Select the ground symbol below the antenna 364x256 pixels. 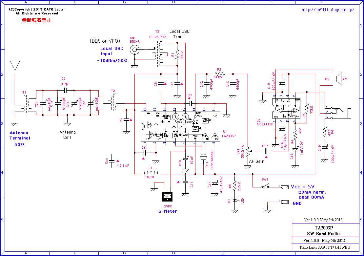point(14,123)
